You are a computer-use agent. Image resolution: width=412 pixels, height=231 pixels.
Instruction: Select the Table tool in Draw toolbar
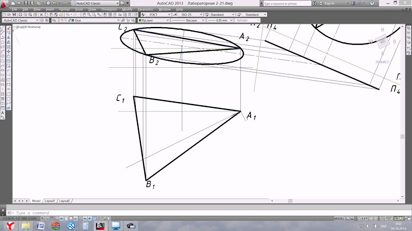3,108
